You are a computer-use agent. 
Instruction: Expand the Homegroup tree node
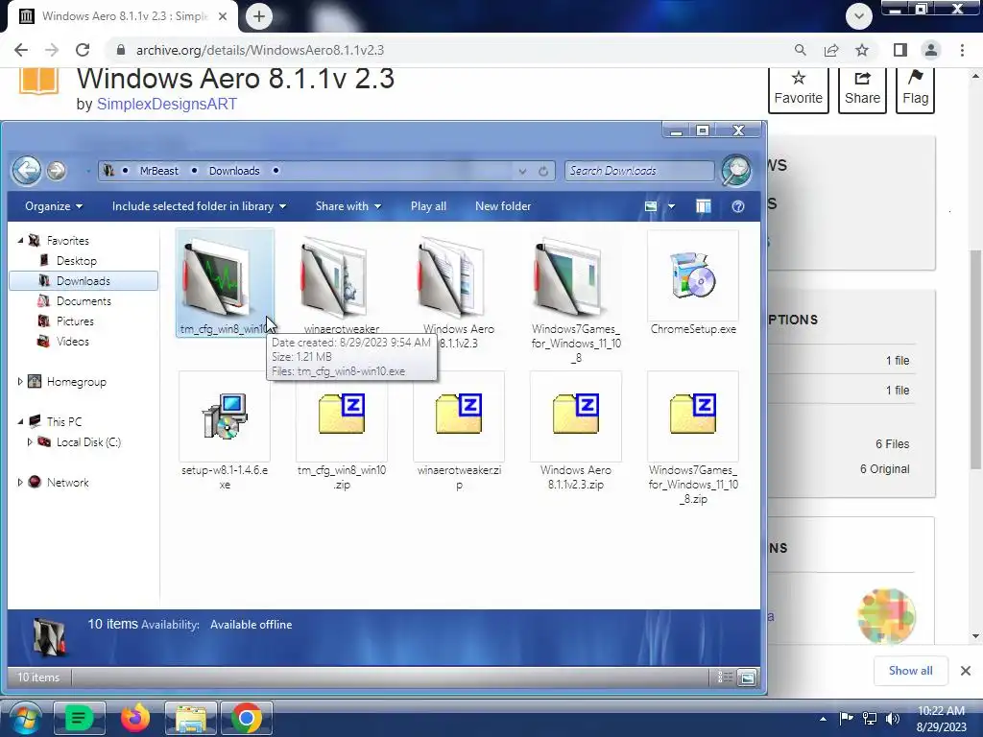[20, 382]
